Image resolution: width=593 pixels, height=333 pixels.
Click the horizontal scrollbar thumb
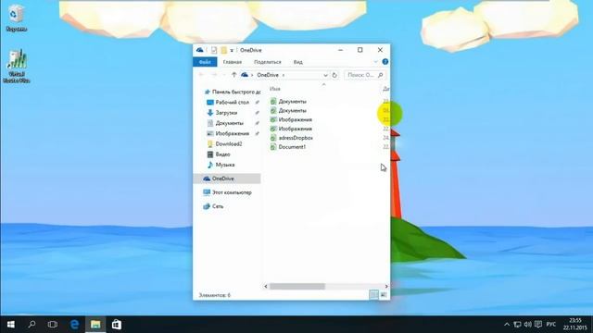pyautogui.click(x=297, y=287)
